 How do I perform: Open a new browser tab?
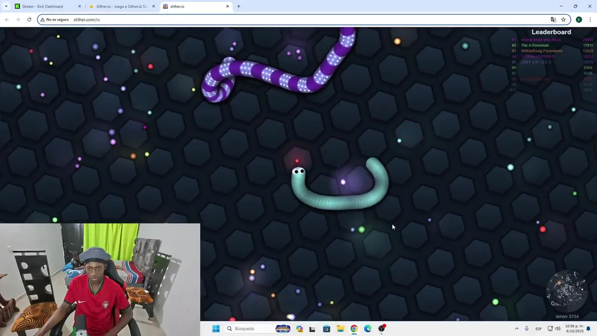pyautogui.click(x=239, y=7)
